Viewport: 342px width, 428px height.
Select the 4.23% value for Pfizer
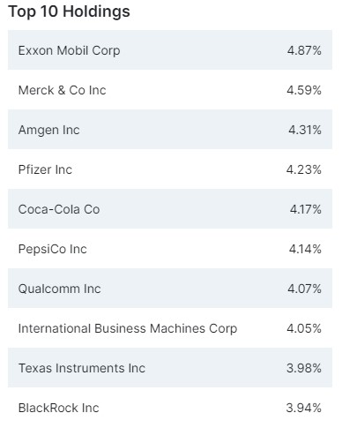(x=304, y=169)
